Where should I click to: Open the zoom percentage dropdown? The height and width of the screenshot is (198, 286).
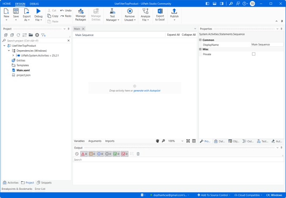(x=182, y=141)
